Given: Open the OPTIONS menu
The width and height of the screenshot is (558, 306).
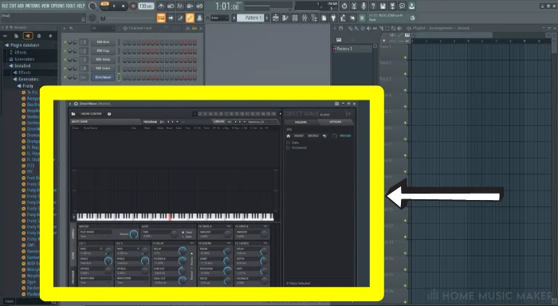Looking at the screenshot, I should tap(58, 6).
